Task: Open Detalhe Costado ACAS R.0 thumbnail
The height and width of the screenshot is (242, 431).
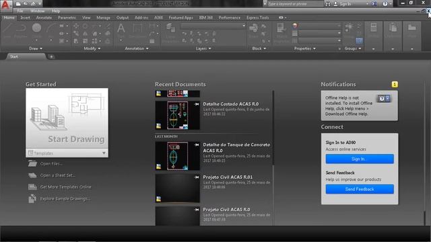Action: click(x=177, y=115)
